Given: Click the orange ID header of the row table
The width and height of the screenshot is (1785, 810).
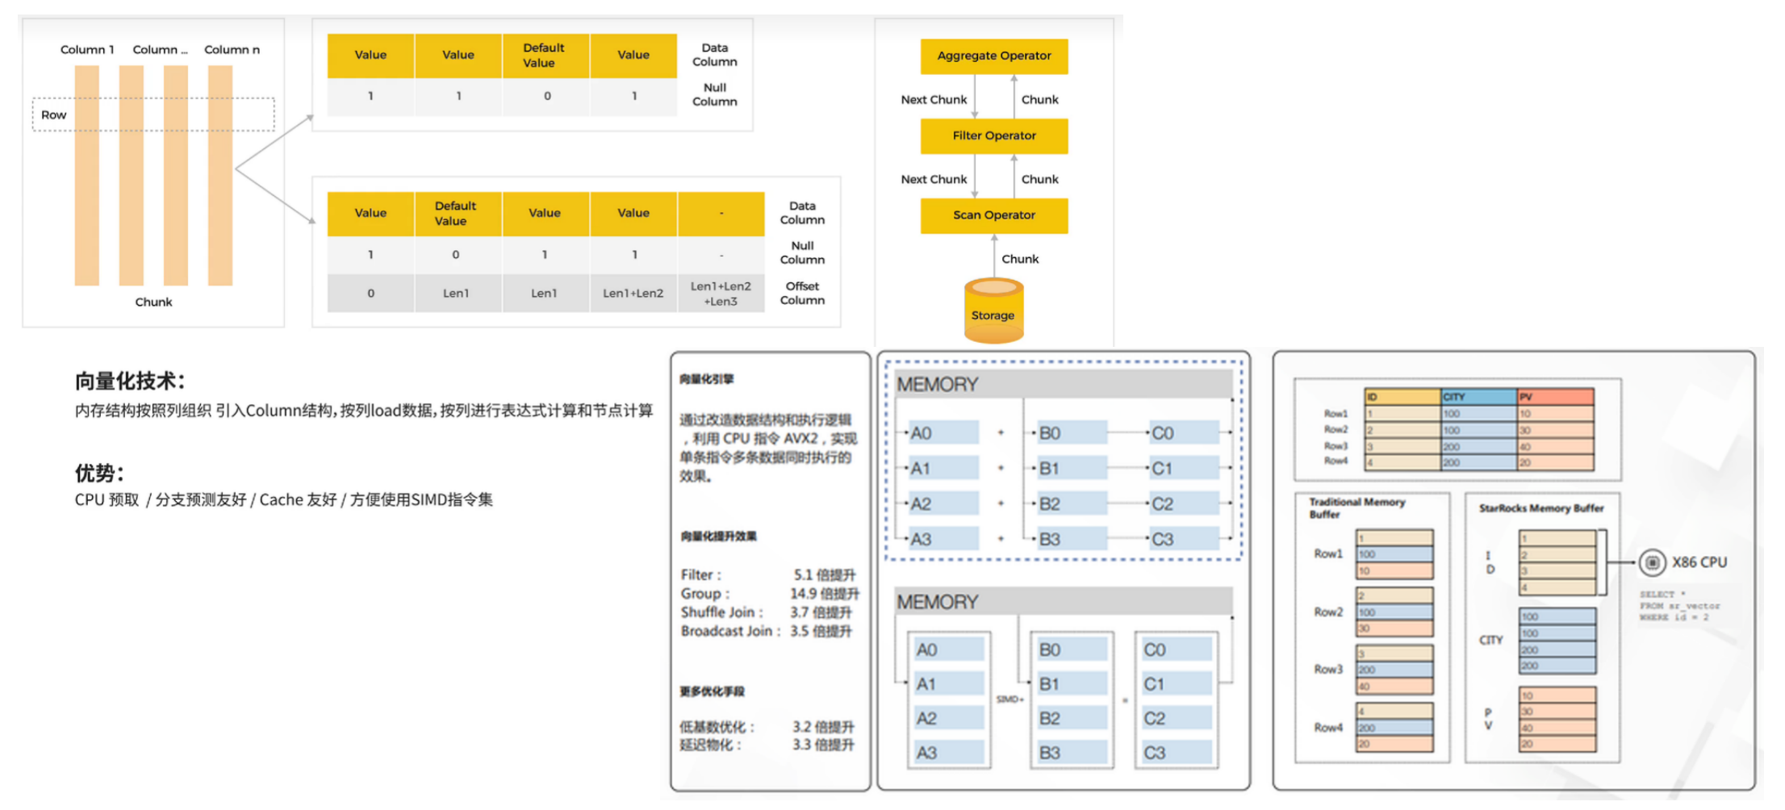Looking at the screenshot, I should [x=1402, y=397].
